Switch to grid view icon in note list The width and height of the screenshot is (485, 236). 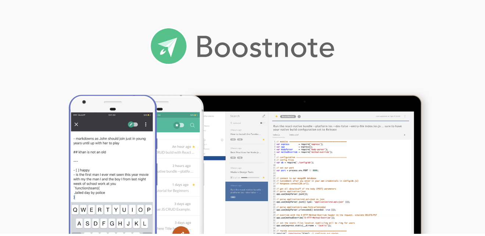(x=261, y=123)
